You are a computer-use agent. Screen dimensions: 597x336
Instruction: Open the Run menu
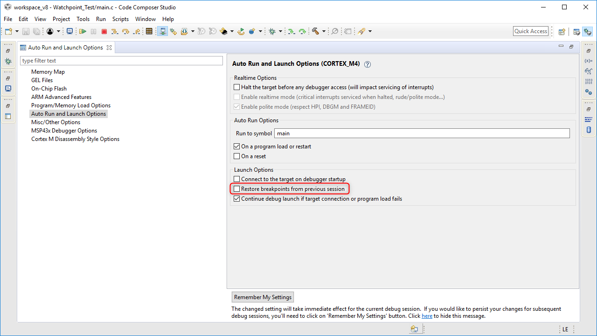(x=101, y=19)
